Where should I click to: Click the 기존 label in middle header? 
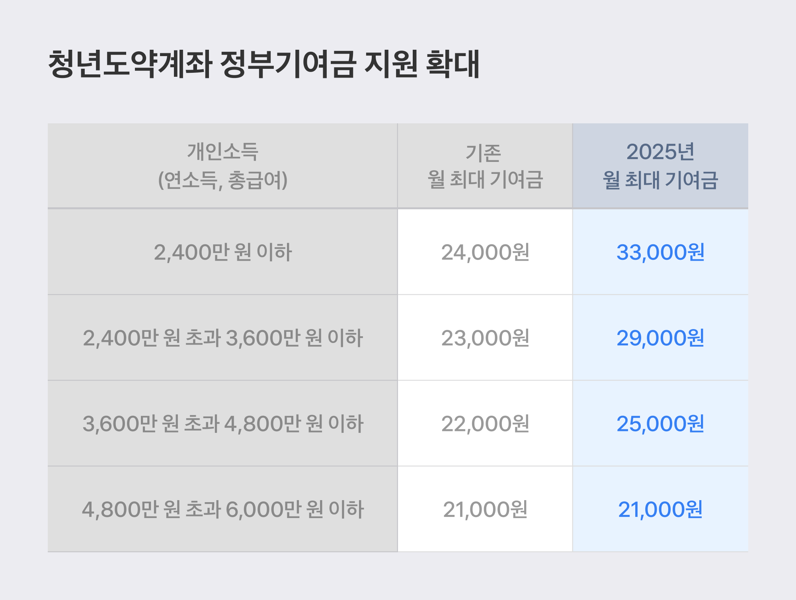point(483,153)
